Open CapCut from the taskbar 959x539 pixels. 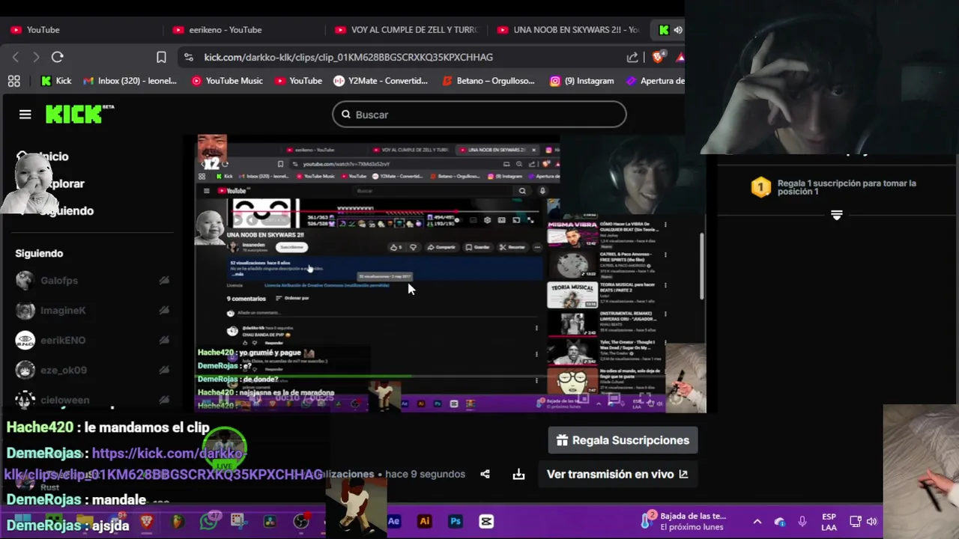pos(486,522)
